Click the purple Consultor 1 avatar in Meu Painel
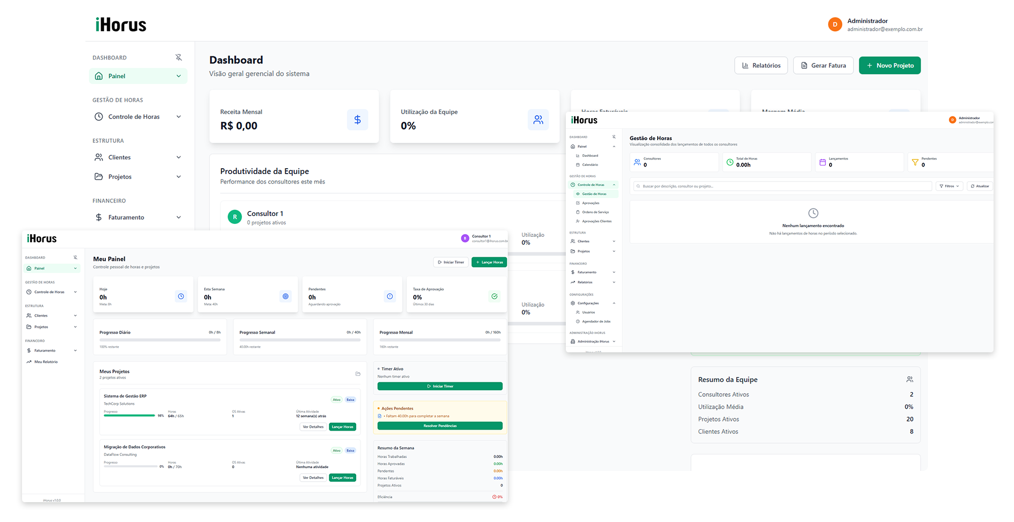The height and width of the screenshot is (522, 1014). coord(465,238)
